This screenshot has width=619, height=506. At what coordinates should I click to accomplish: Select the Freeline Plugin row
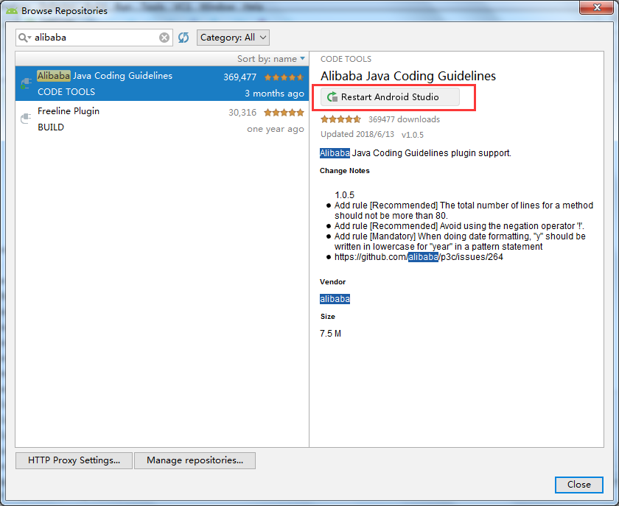pos(162,119)
